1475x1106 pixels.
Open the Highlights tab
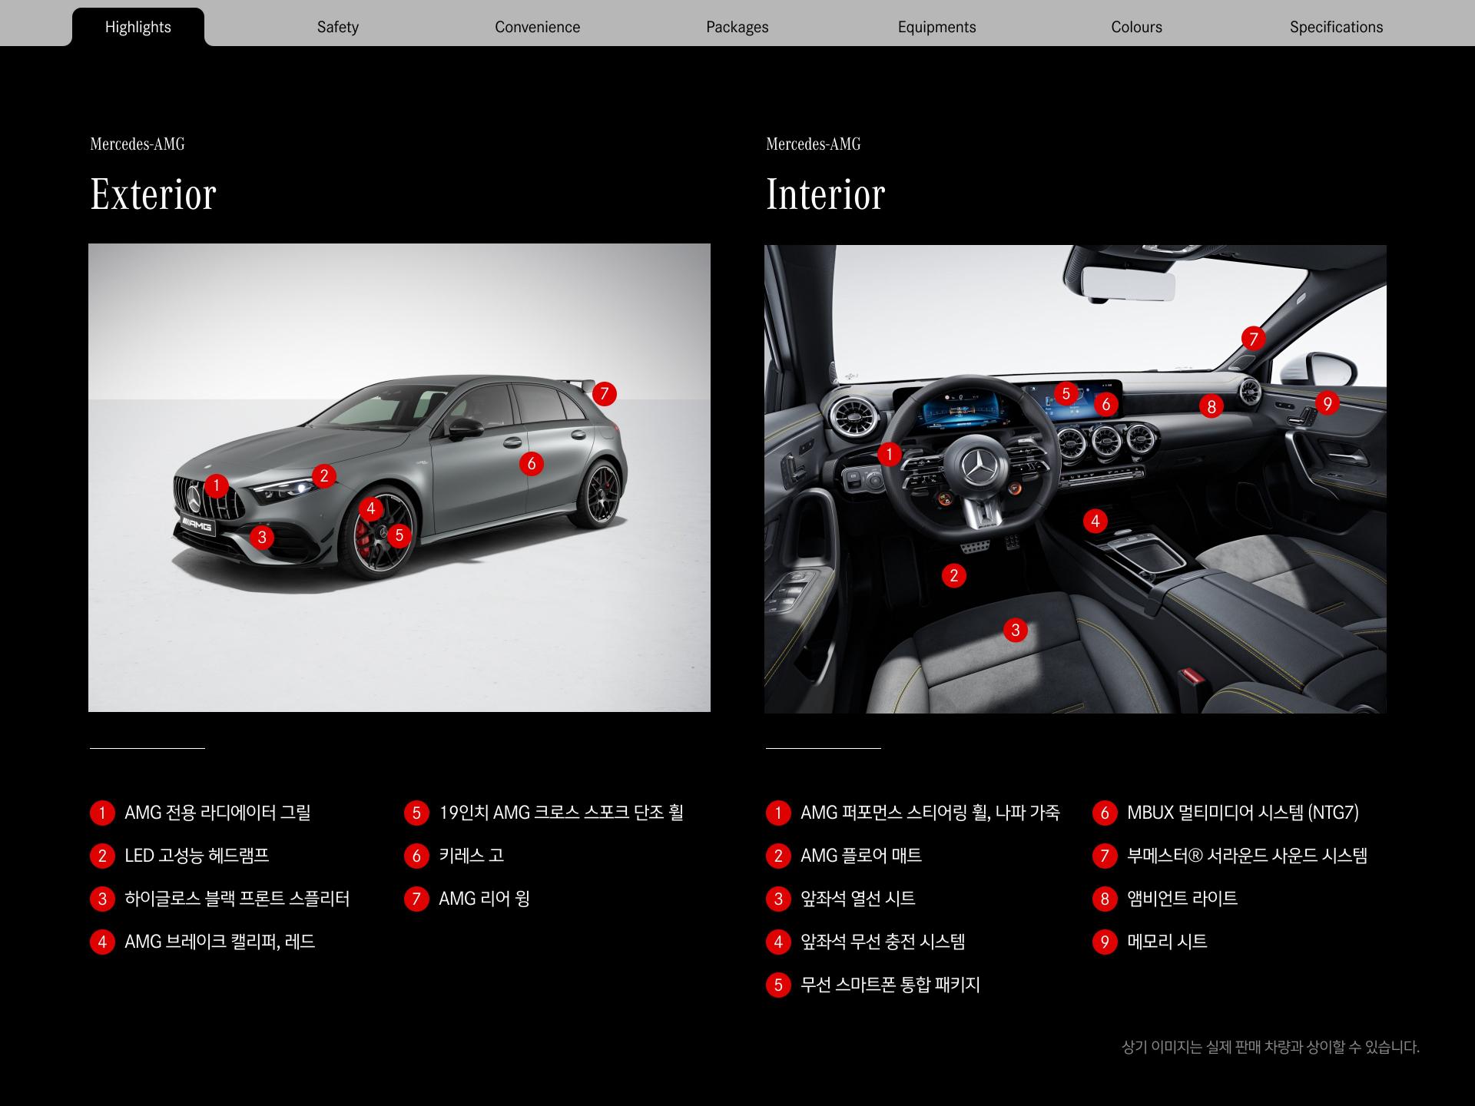pyautogui.click(x=138, y=27)
